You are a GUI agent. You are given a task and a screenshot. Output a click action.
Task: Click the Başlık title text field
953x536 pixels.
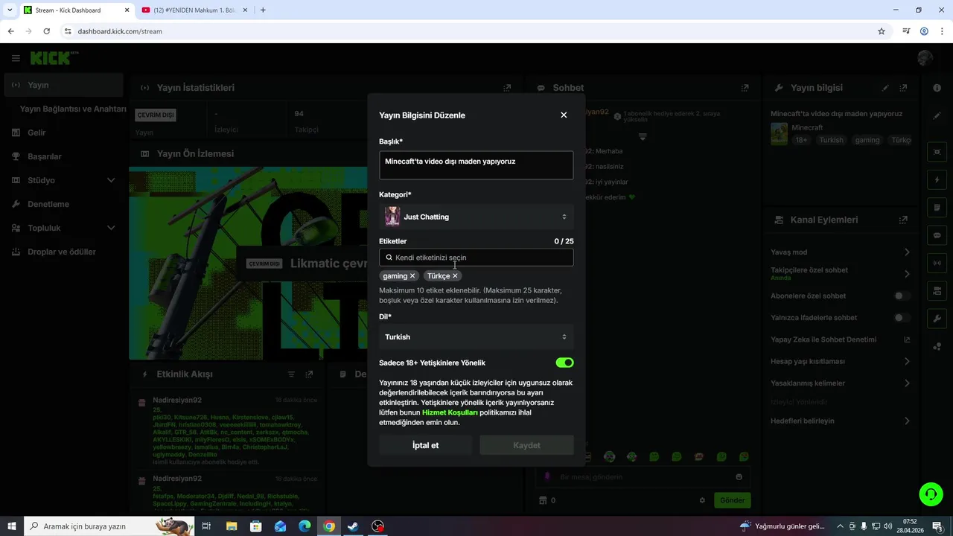476,165
